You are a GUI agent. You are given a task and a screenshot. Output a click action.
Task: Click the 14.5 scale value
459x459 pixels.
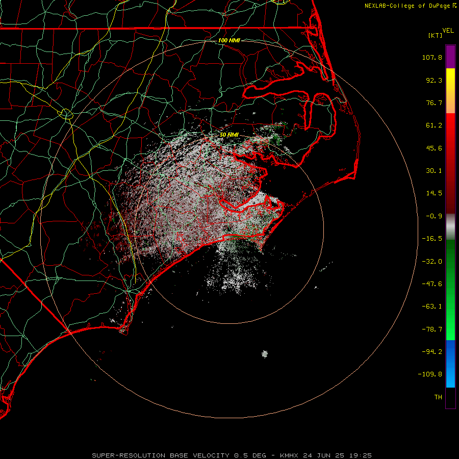[434, 193]
